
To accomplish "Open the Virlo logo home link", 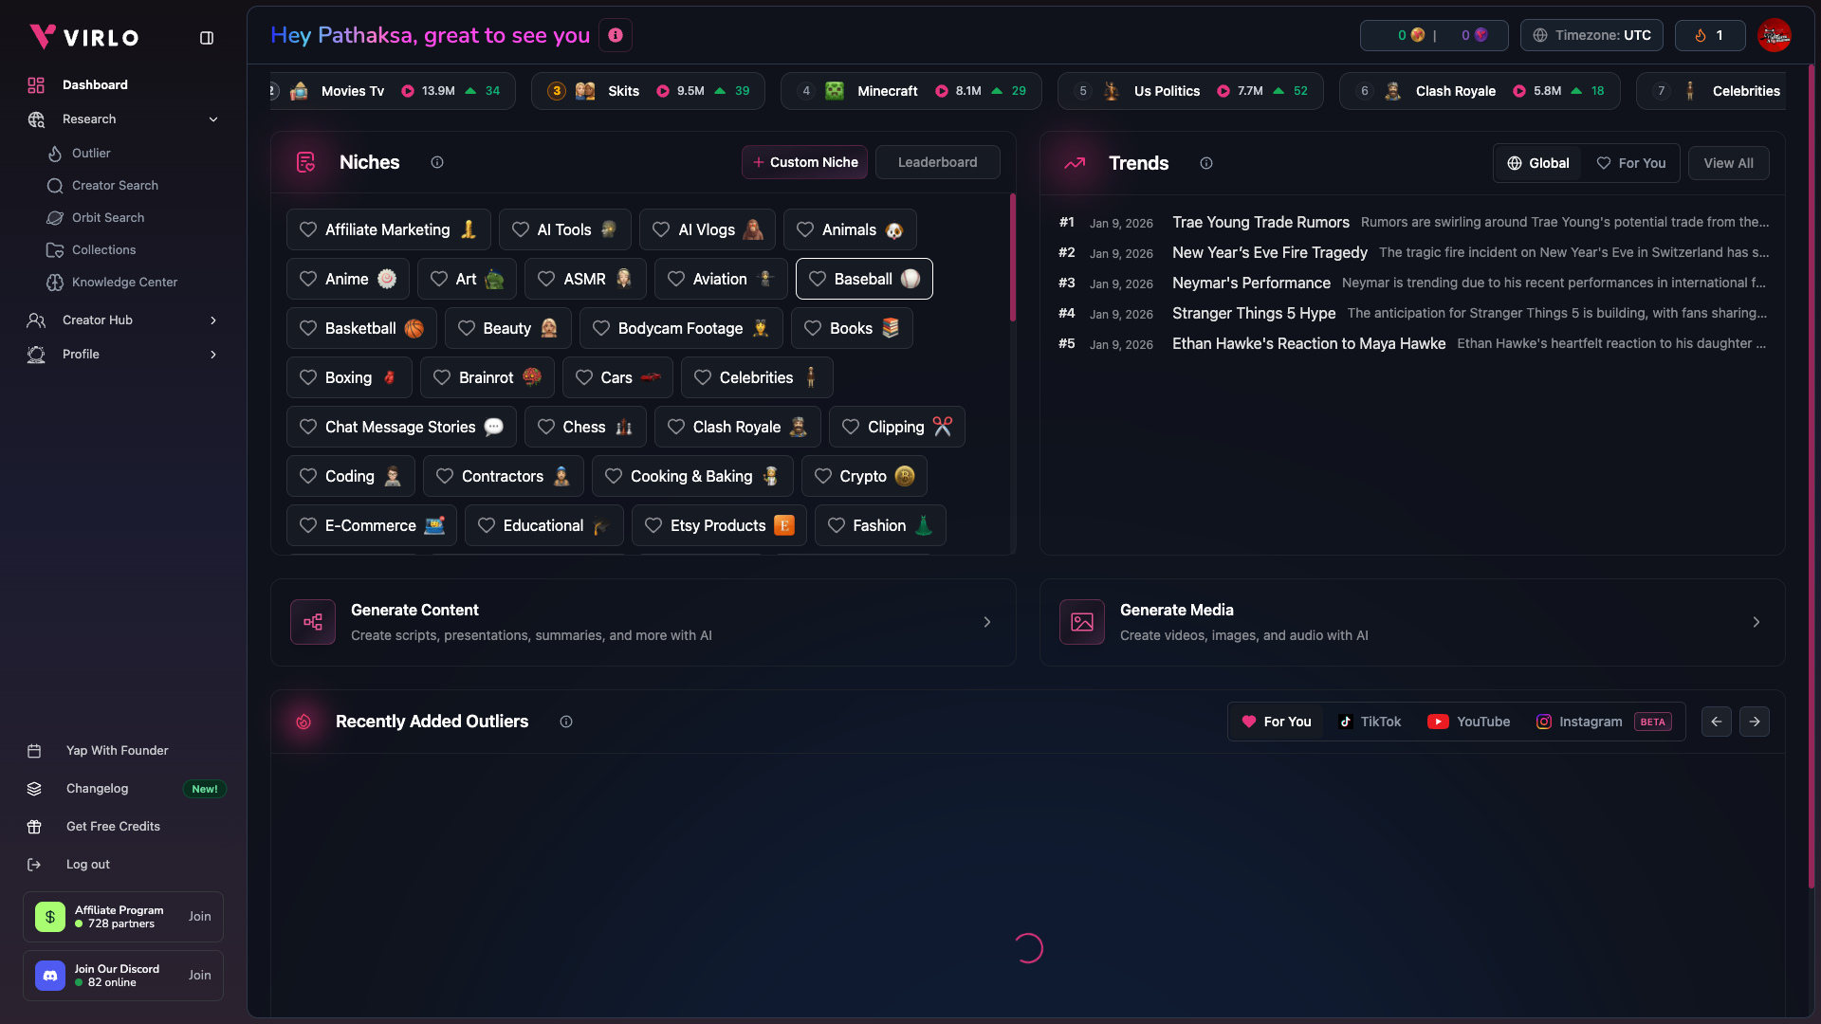I will (84, 37).
